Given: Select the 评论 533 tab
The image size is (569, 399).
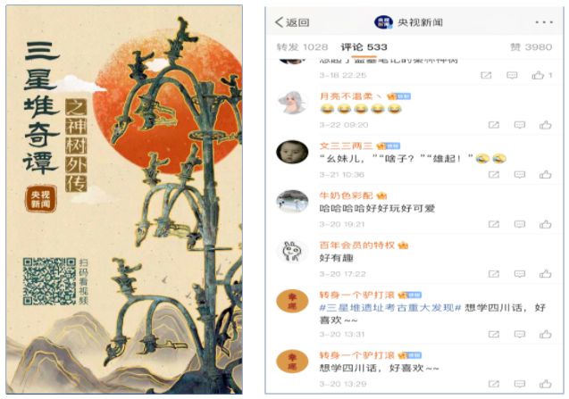Looking at the screenshot, I should [364, 47].
